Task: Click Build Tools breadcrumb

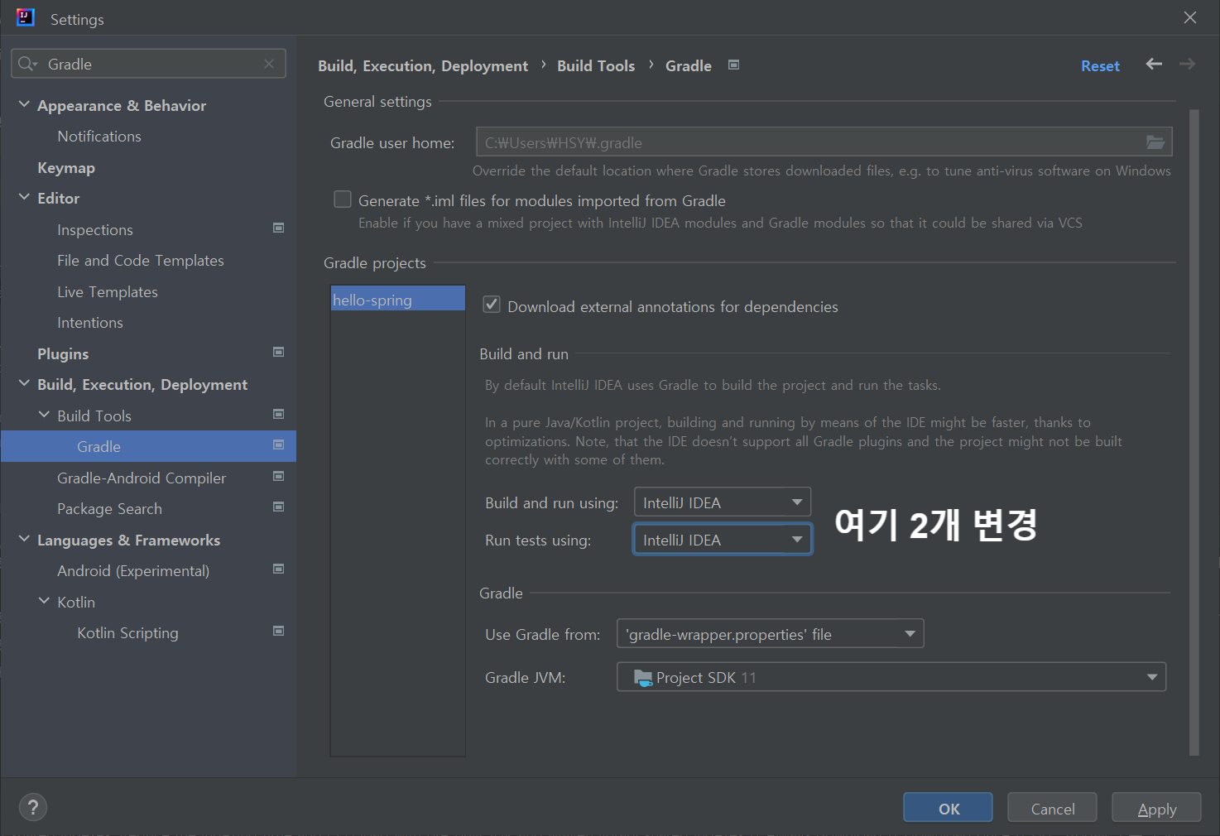Action: [x=596, y=65]
